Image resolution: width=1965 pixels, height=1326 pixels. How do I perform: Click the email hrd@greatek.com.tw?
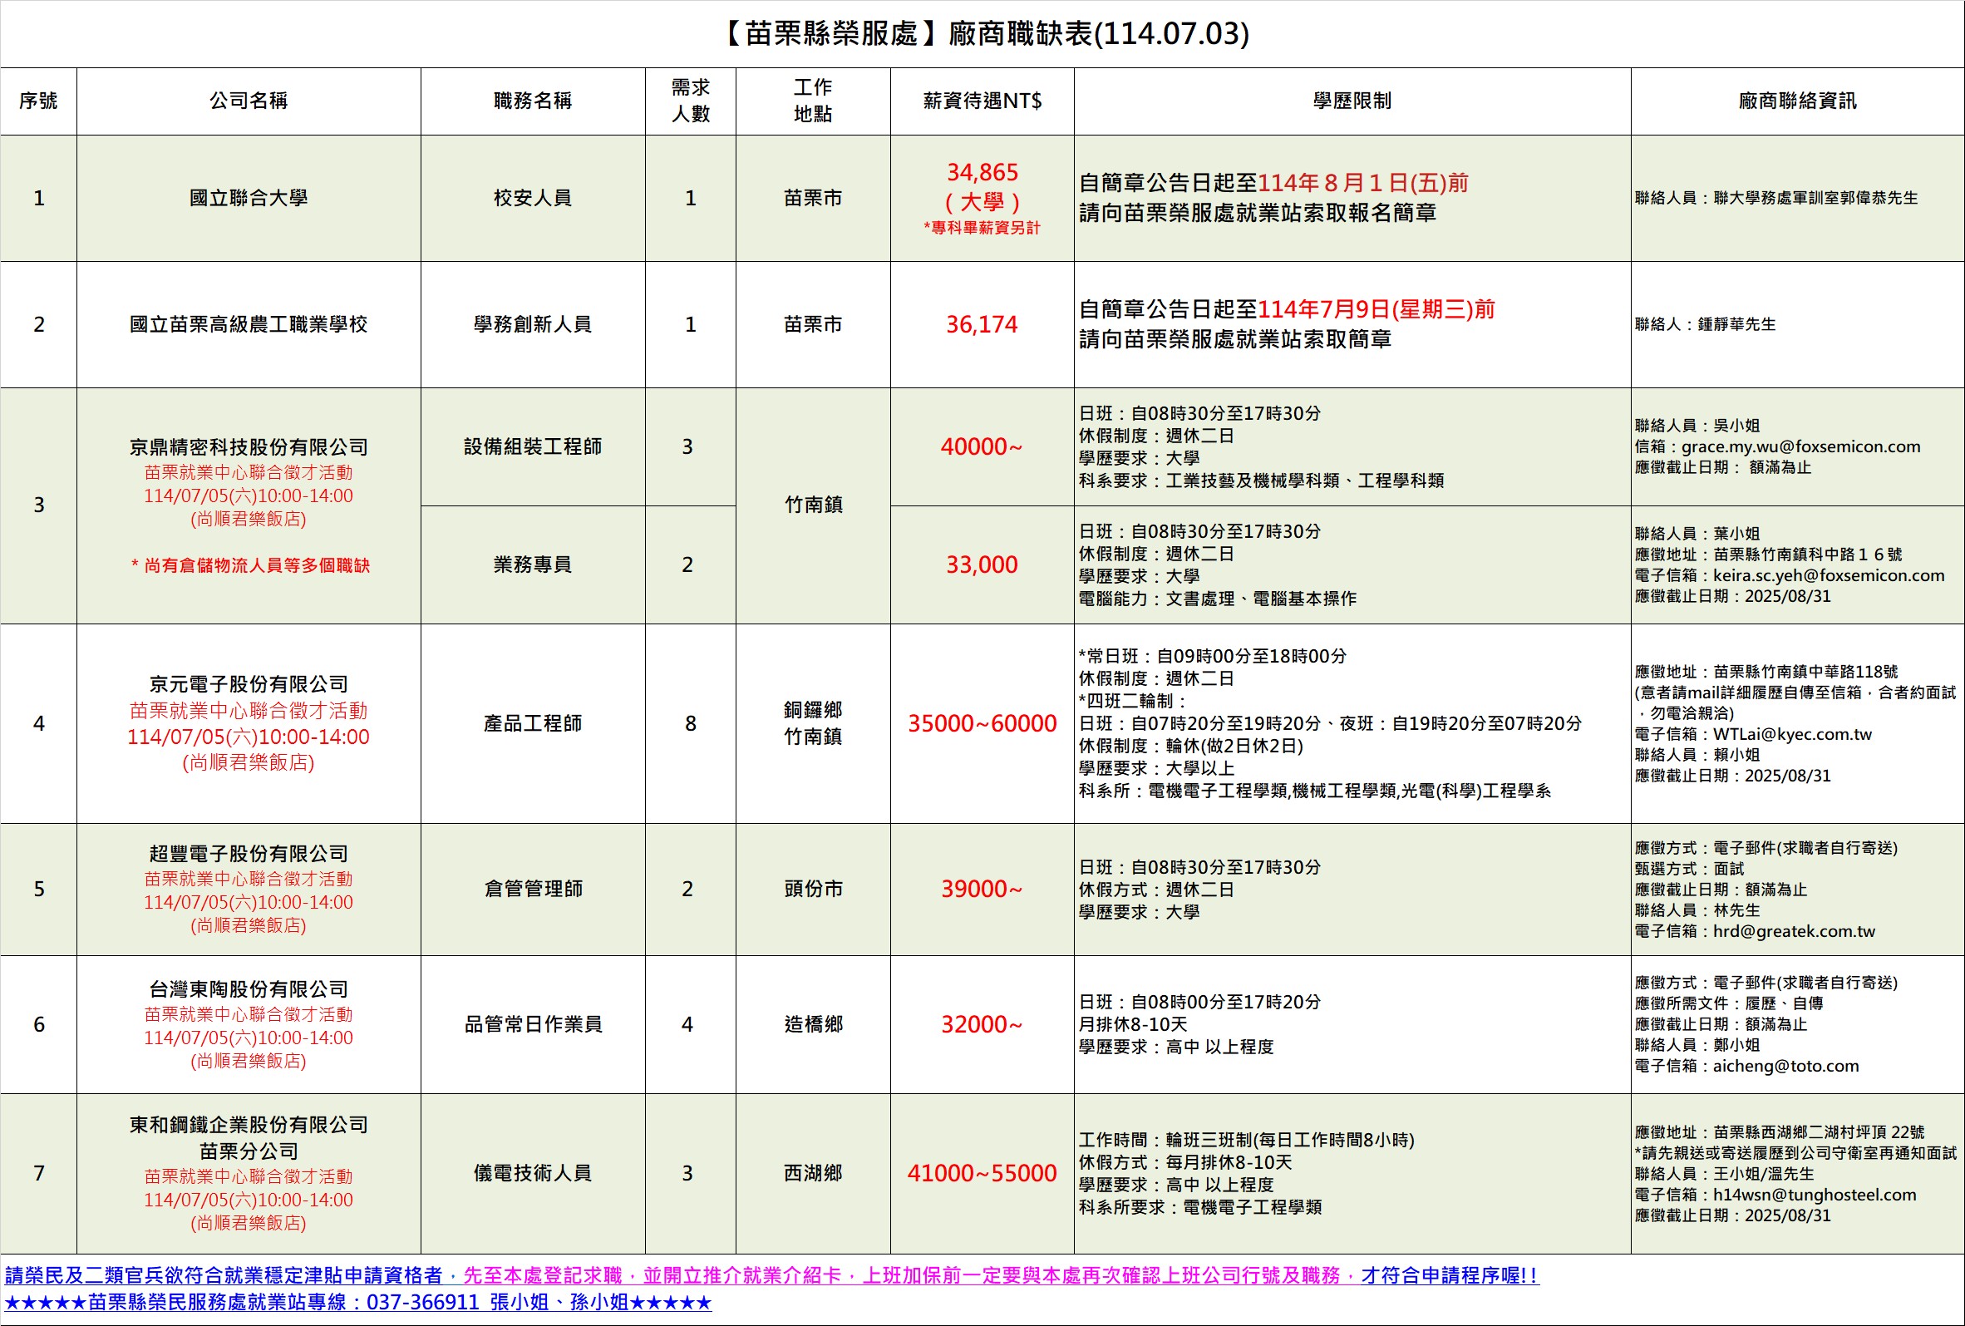point(1795,931)
